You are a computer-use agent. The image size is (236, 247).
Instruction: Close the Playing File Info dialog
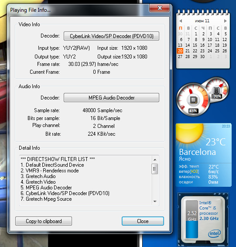[160, 8]
